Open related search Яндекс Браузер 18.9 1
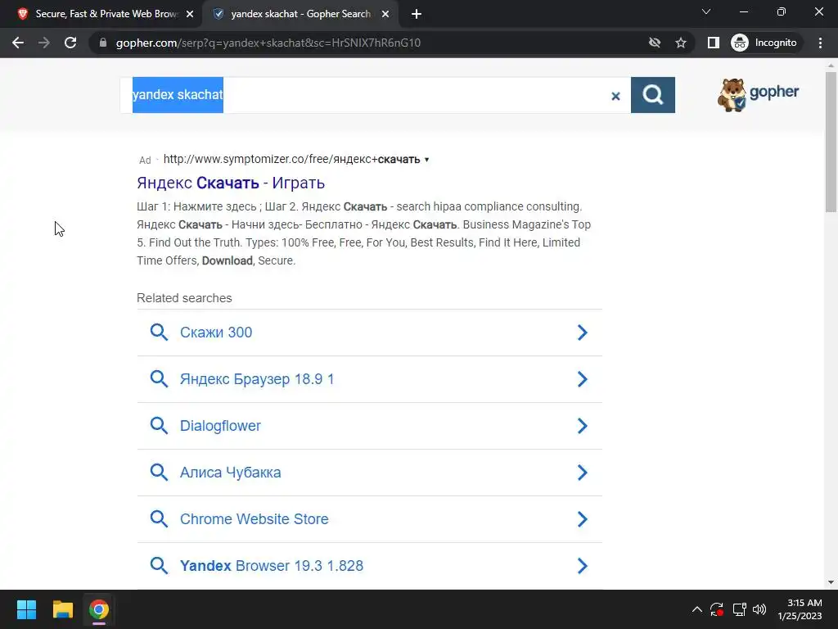The height and width of the screenshot is (629, 838). 369,379
